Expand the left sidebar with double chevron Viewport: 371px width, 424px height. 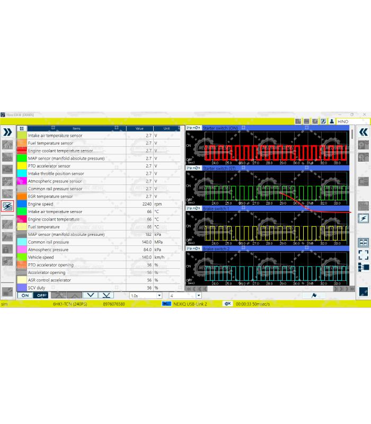point(7,132)
